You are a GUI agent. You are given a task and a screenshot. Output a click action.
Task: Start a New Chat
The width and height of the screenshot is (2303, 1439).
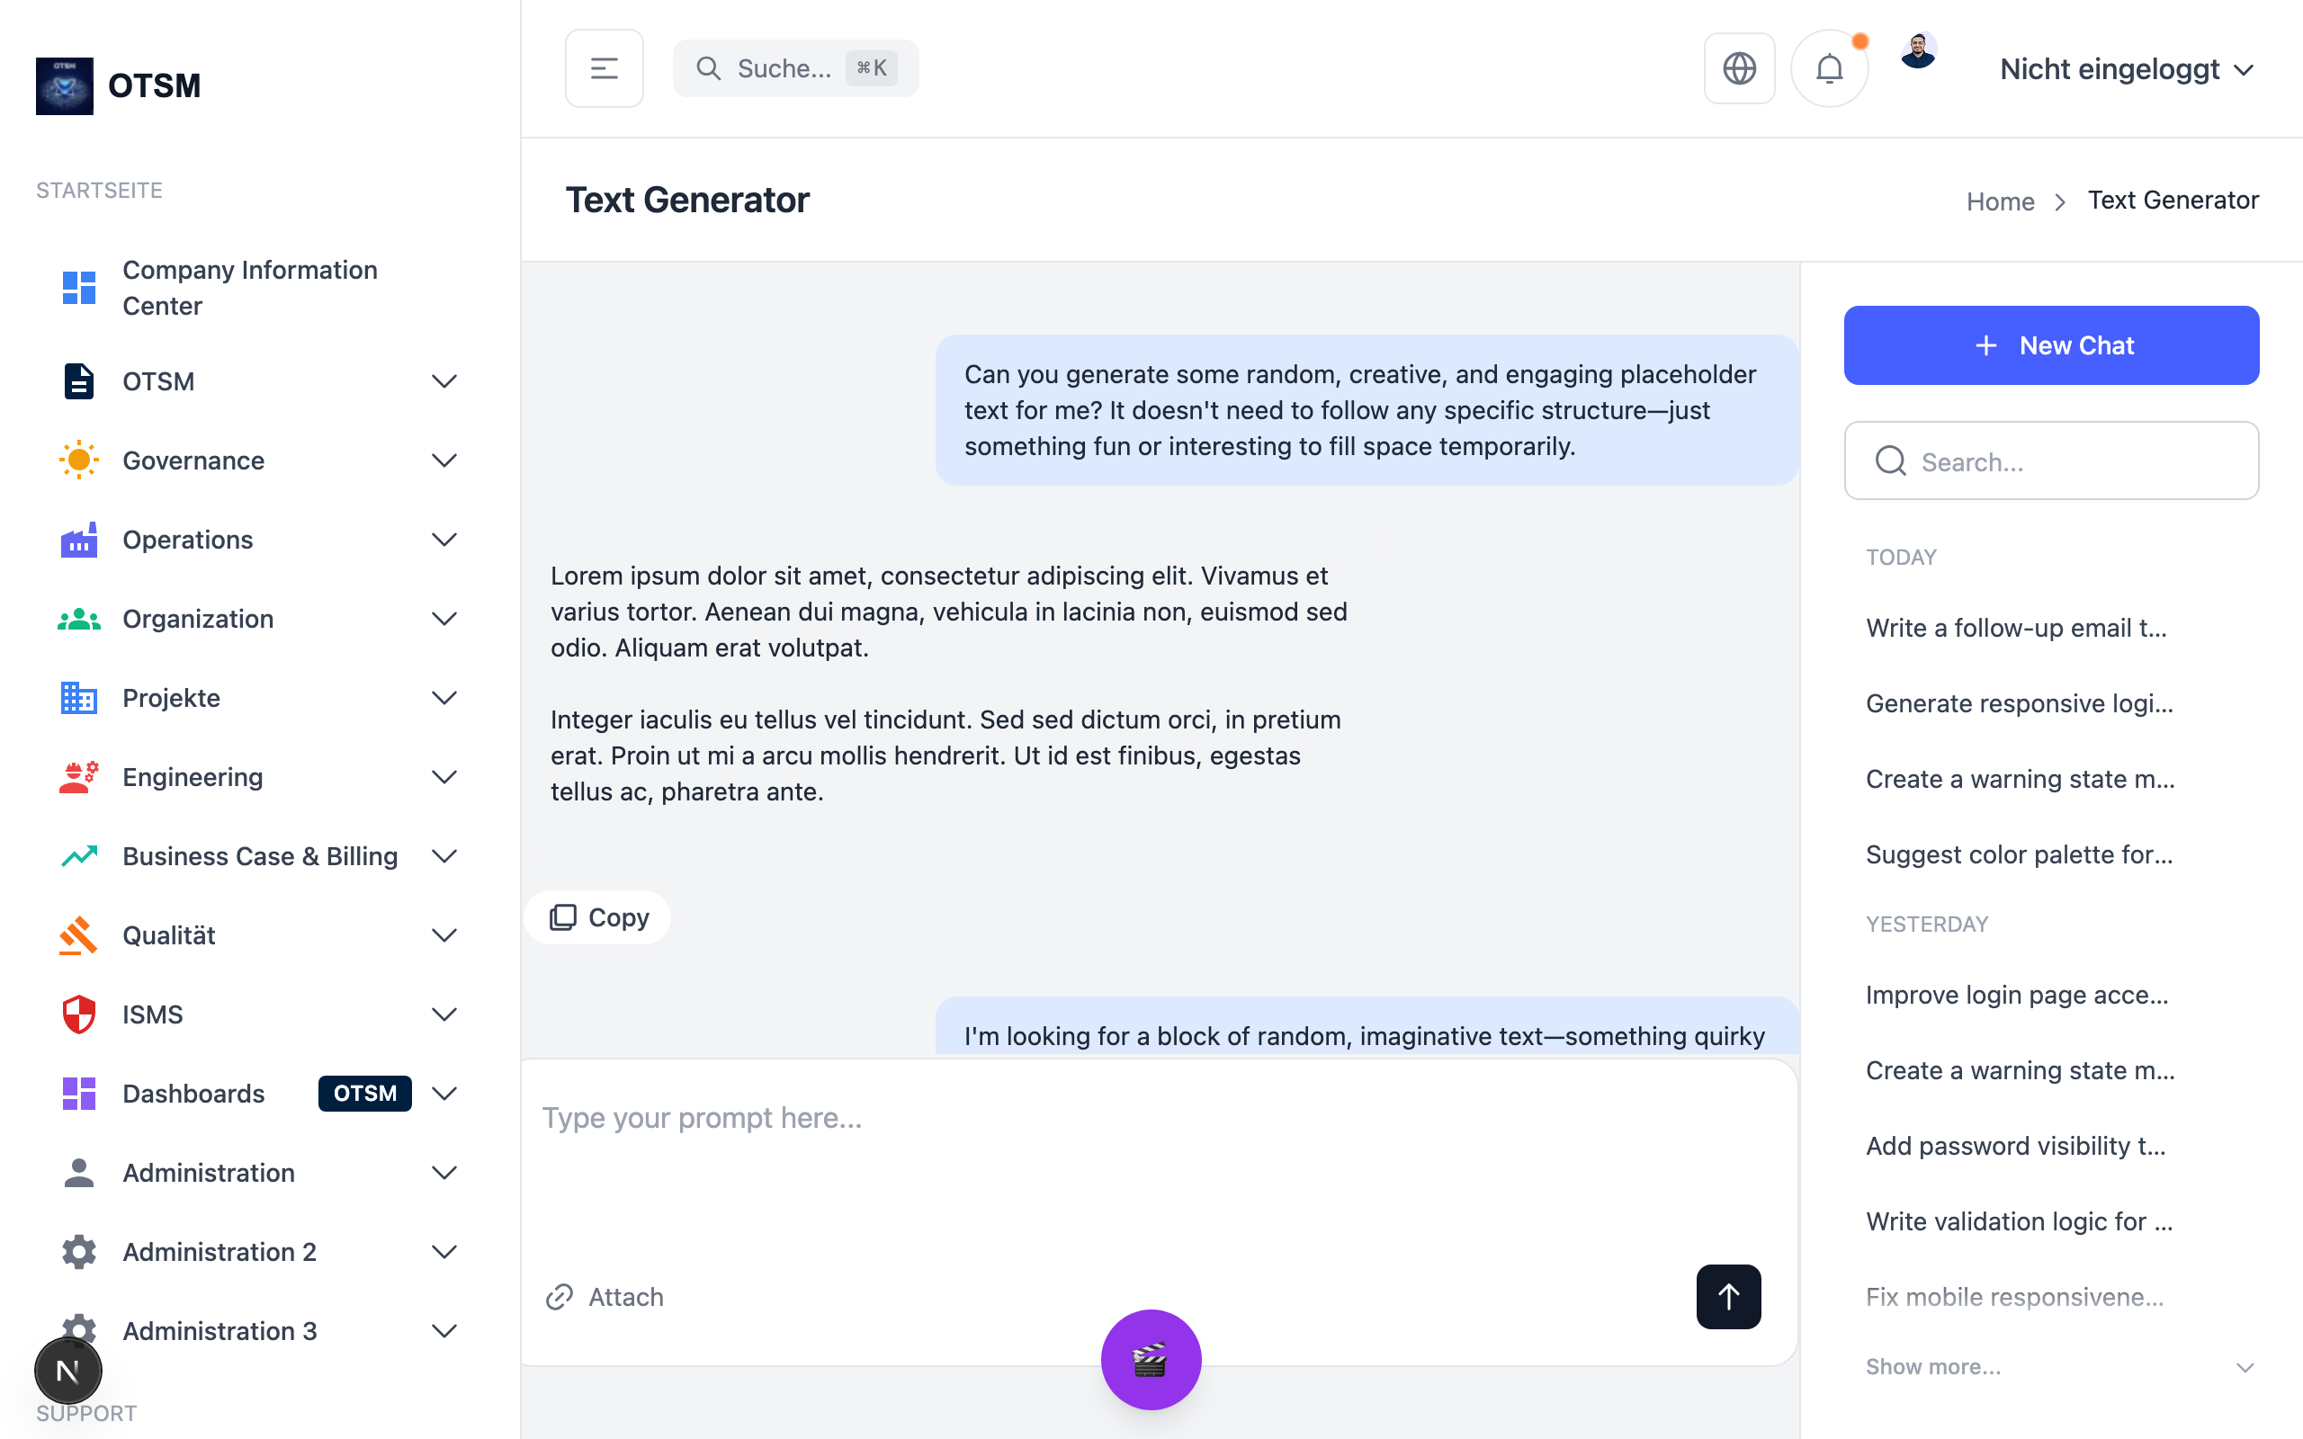pos(2051,345)
